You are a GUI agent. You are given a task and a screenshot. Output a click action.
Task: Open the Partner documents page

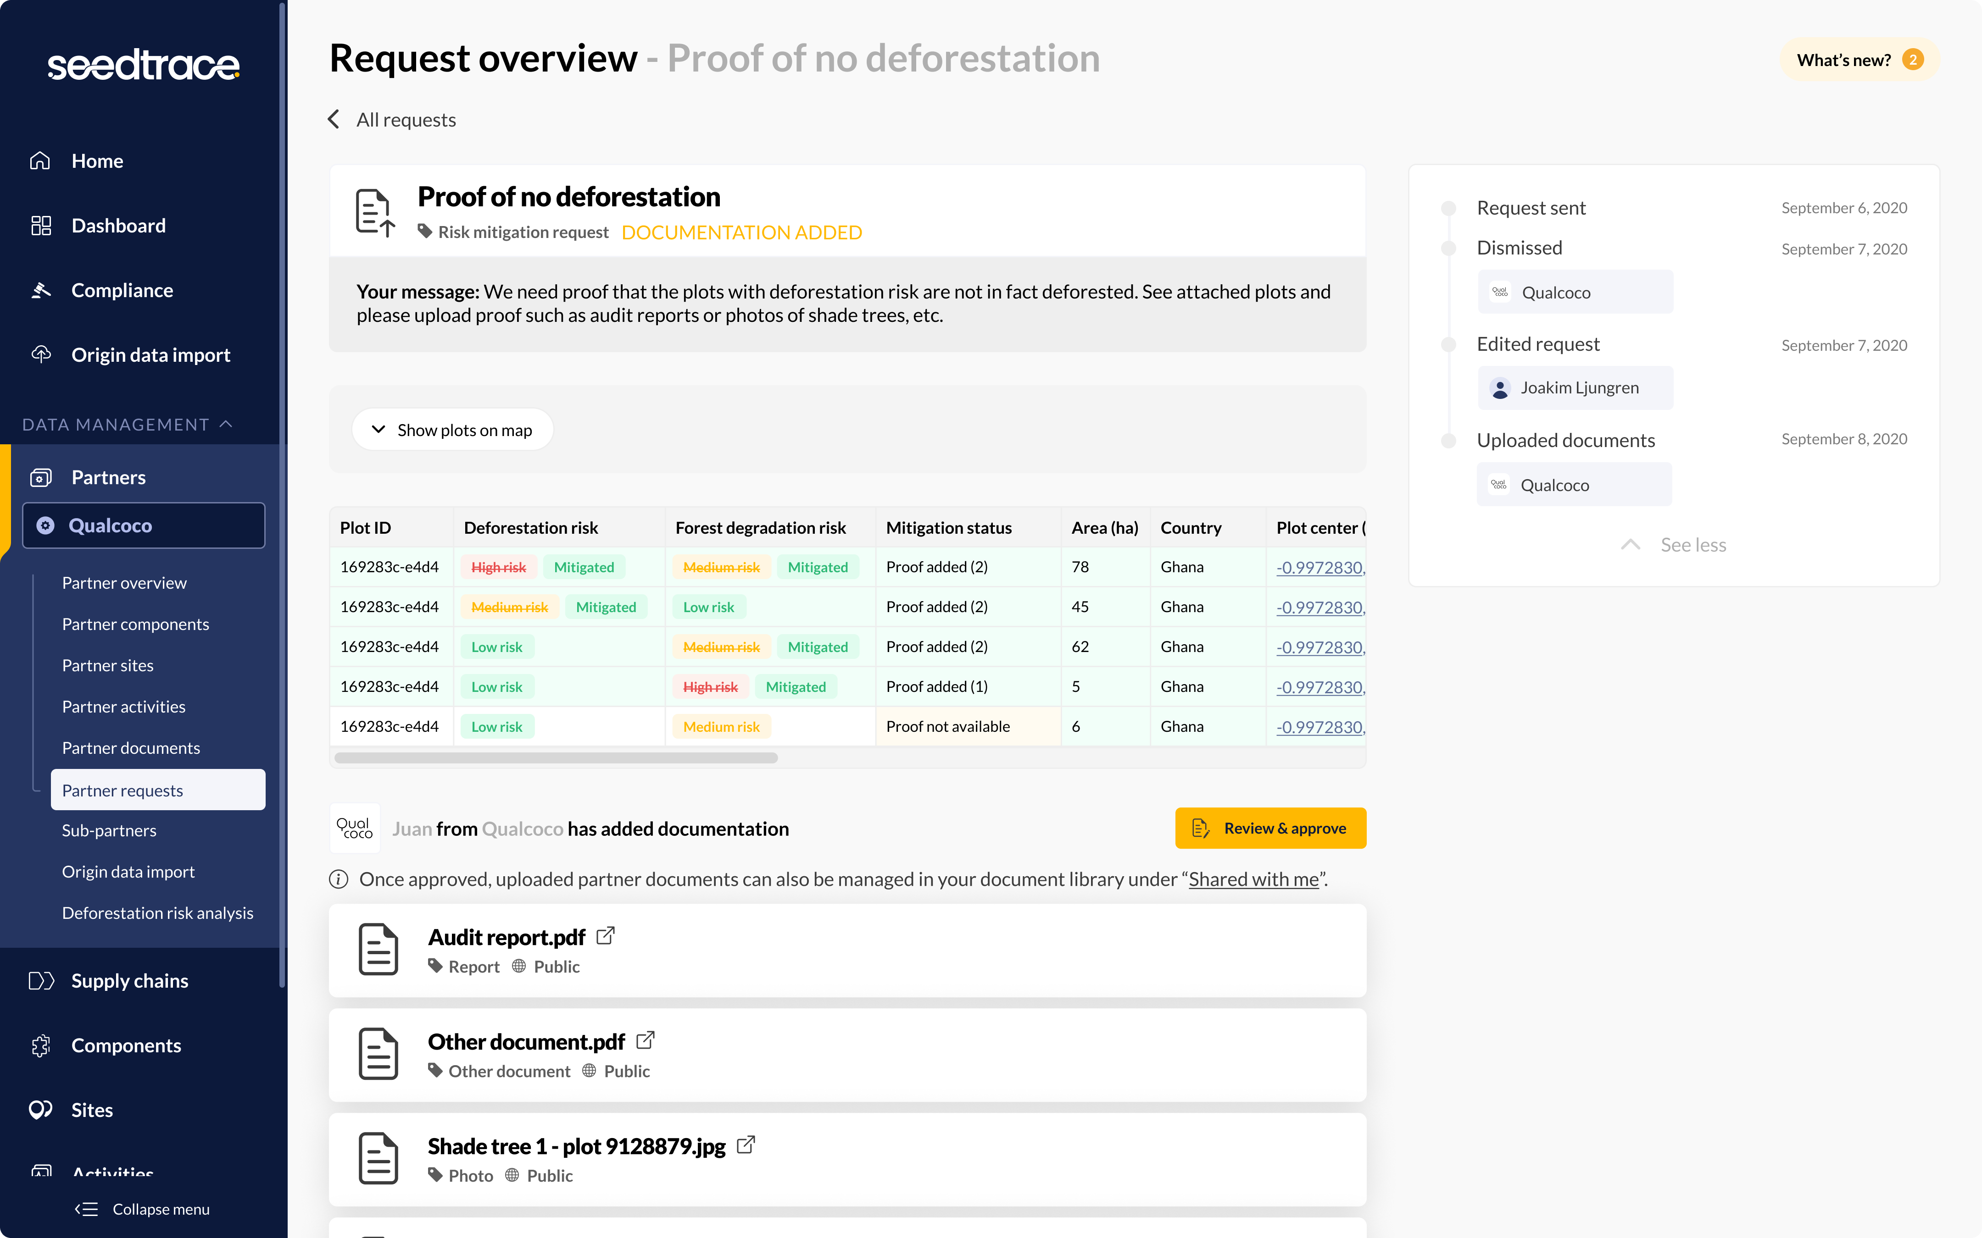pos(131,747)
